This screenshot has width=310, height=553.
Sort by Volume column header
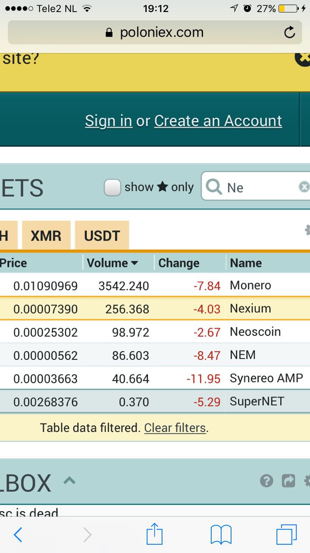[x=118, y=263]
